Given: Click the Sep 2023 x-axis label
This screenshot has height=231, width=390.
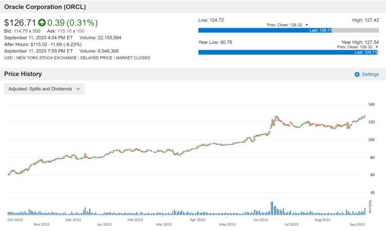Looking at the screenshot, I should tap(357, 224).
